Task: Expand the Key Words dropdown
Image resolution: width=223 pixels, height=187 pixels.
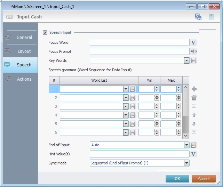Action: [x=186, y=60]
